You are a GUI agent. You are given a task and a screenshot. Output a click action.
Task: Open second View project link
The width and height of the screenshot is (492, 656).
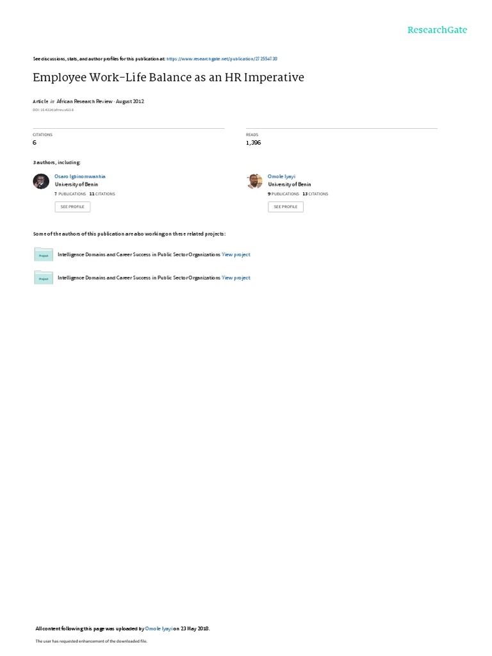(236, 278)
